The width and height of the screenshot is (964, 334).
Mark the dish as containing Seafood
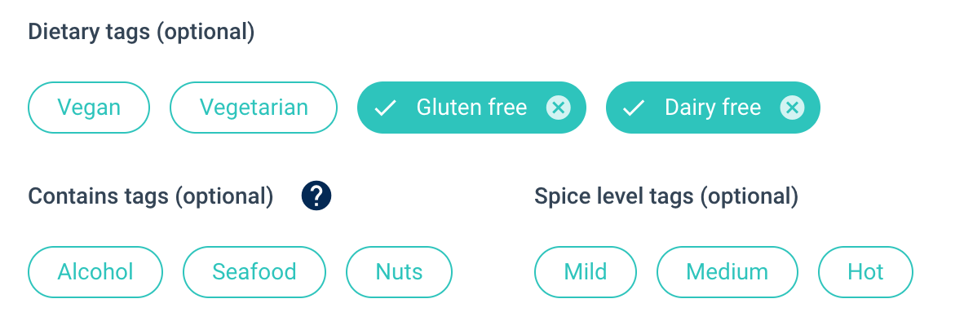click(254, 271)
